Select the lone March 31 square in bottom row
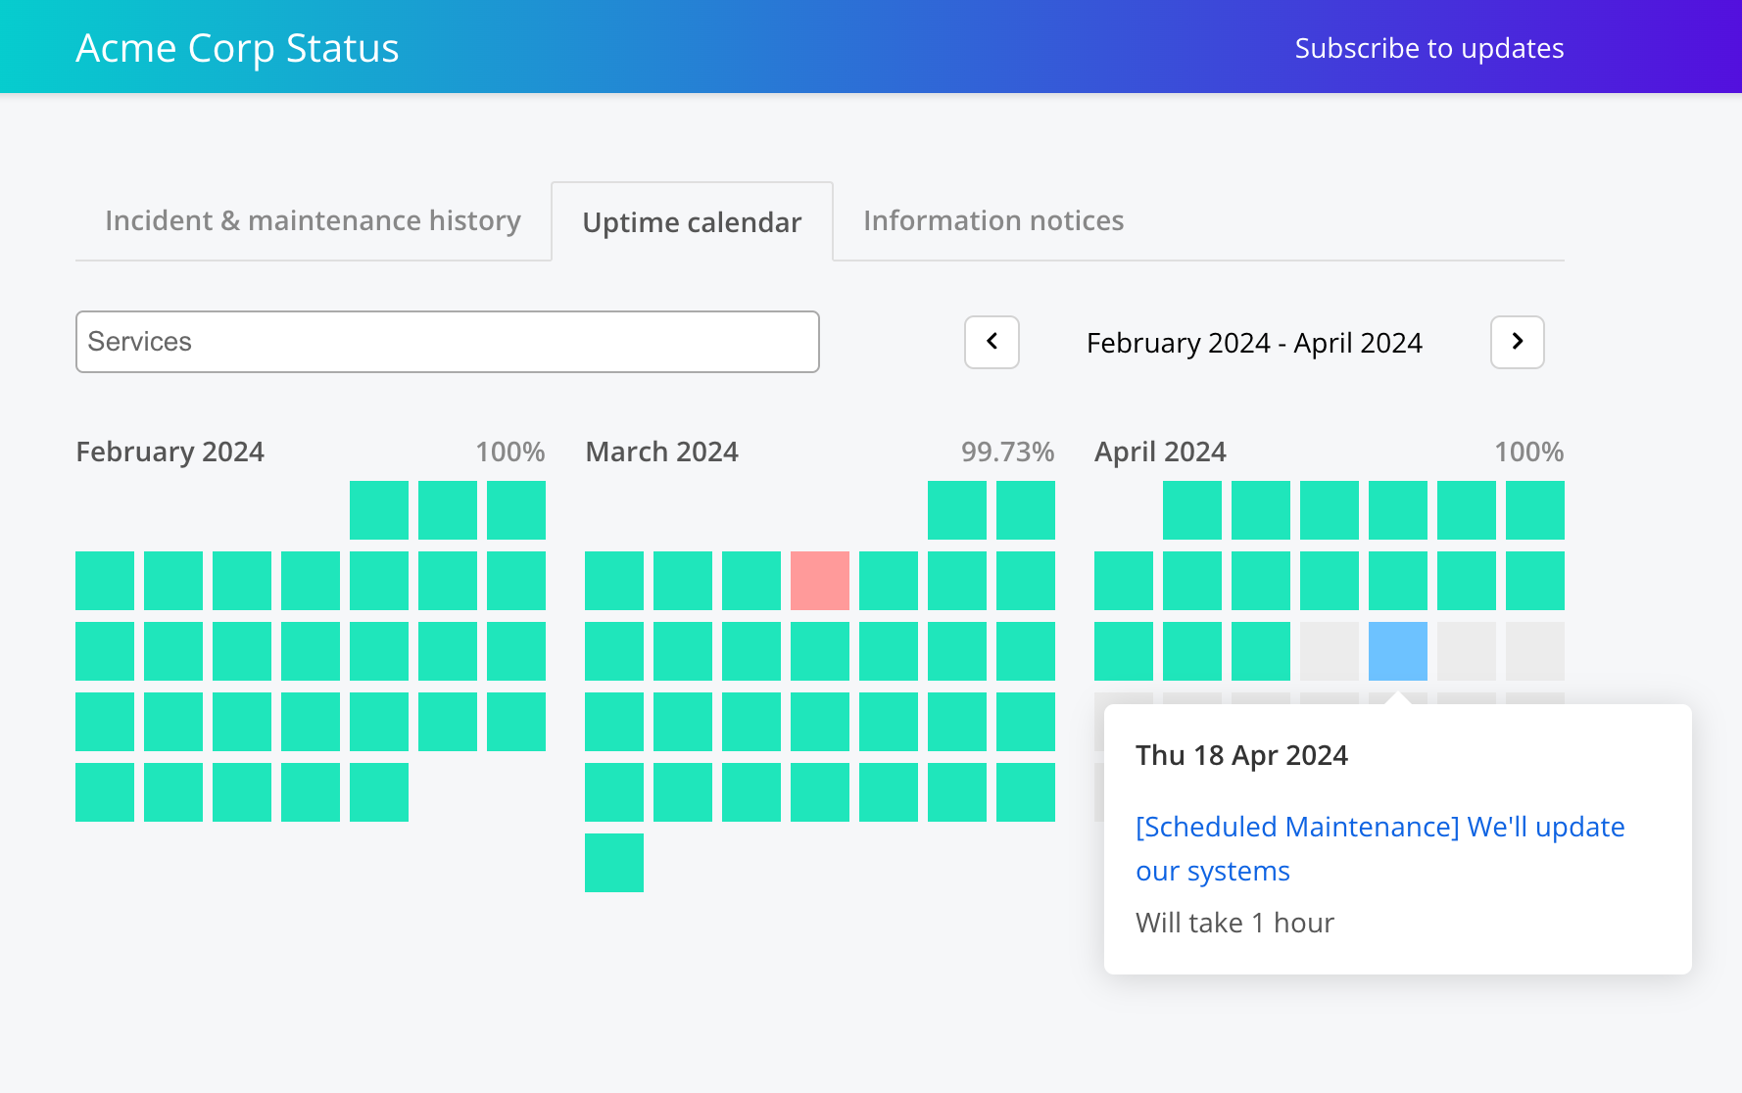Viewport: 1742px width, 1093px height. pyautogui.click(x=614, y=863)
